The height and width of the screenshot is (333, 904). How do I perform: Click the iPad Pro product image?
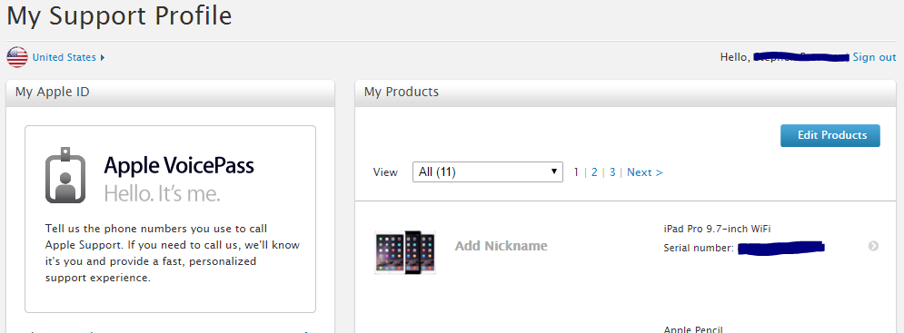tap(405, 252)
